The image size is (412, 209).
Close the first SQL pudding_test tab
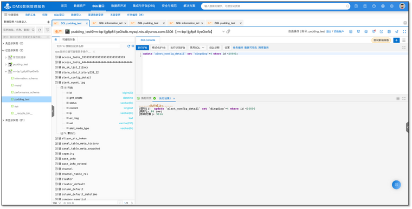pos(87,23)
